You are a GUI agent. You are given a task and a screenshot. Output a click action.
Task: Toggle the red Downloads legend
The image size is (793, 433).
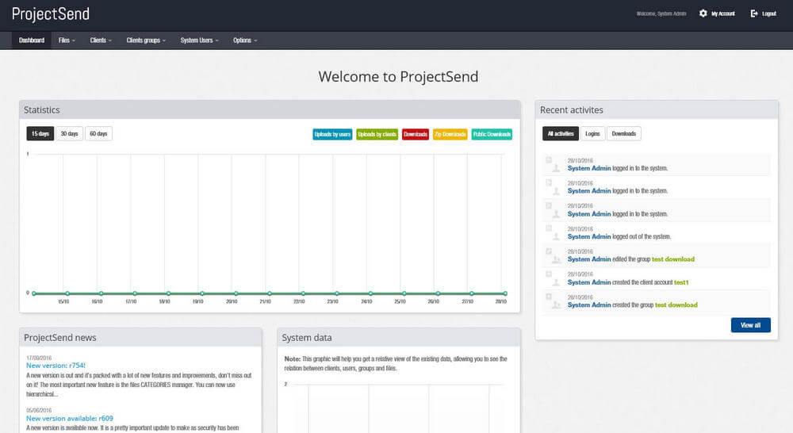(x=416, y=134)
